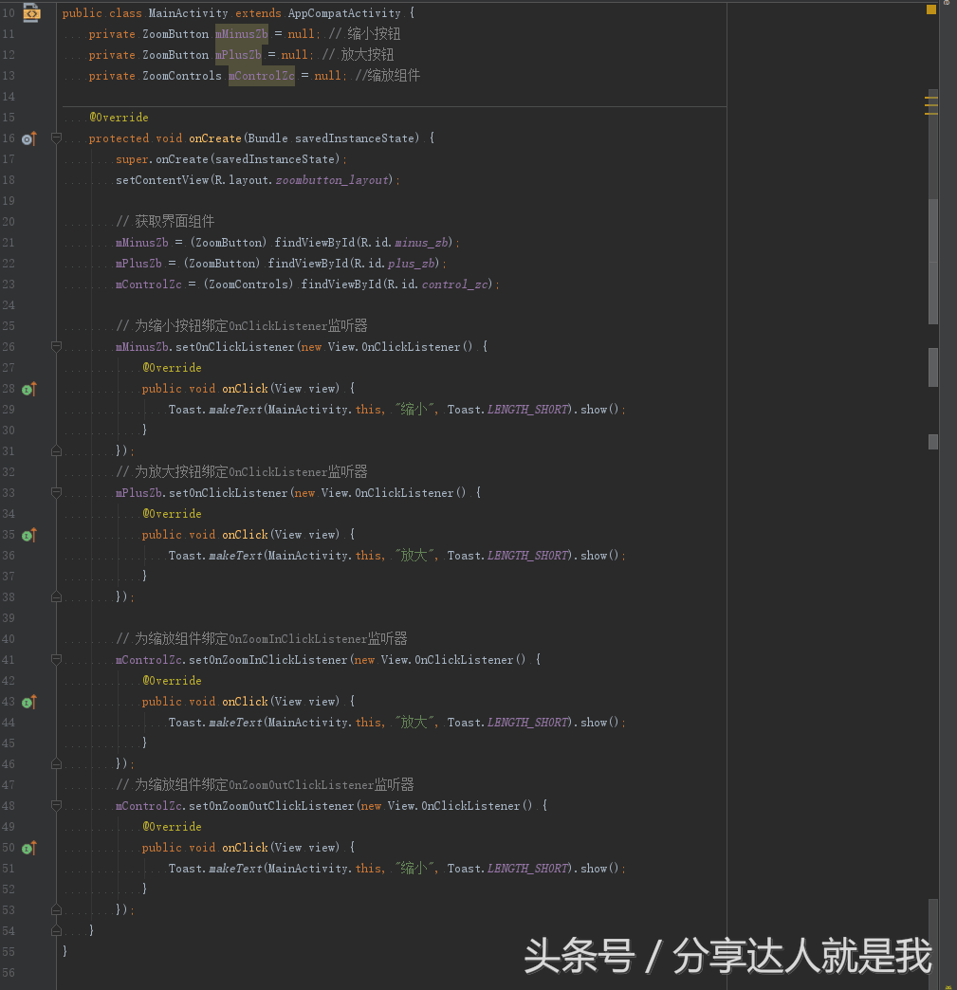Viewport: 957px width, 990px height.
Task: Select the highlighted mControlZc variable on line 13
Action: [261, 75]
